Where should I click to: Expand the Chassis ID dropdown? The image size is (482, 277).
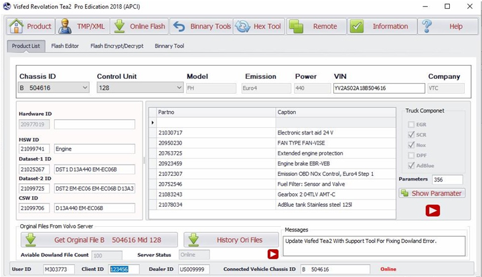click(85, 88)
